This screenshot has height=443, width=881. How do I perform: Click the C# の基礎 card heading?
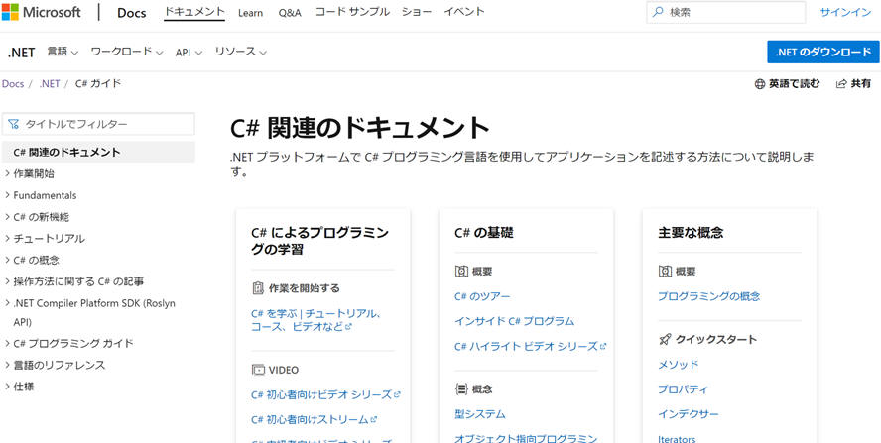coord(484,233)
